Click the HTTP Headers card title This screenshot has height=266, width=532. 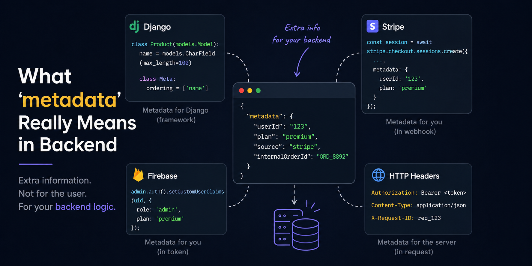point(414,176)
